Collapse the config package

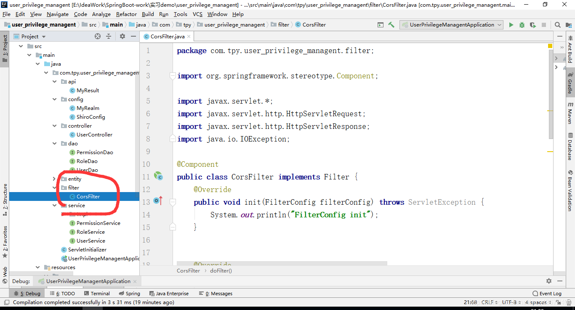[55, 99]
